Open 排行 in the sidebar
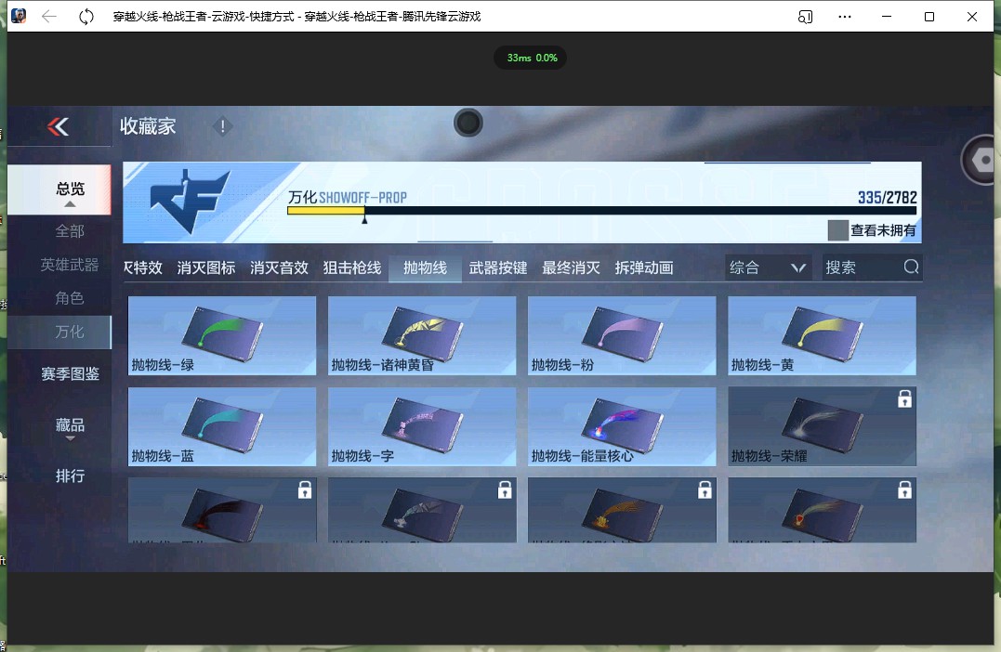 click(x=71, y=476)
